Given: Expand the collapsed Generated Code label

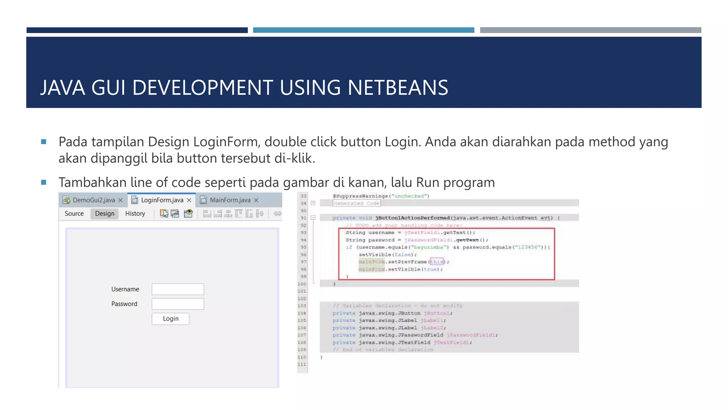Looking at the screenshot, I should (x=357, y=203).
